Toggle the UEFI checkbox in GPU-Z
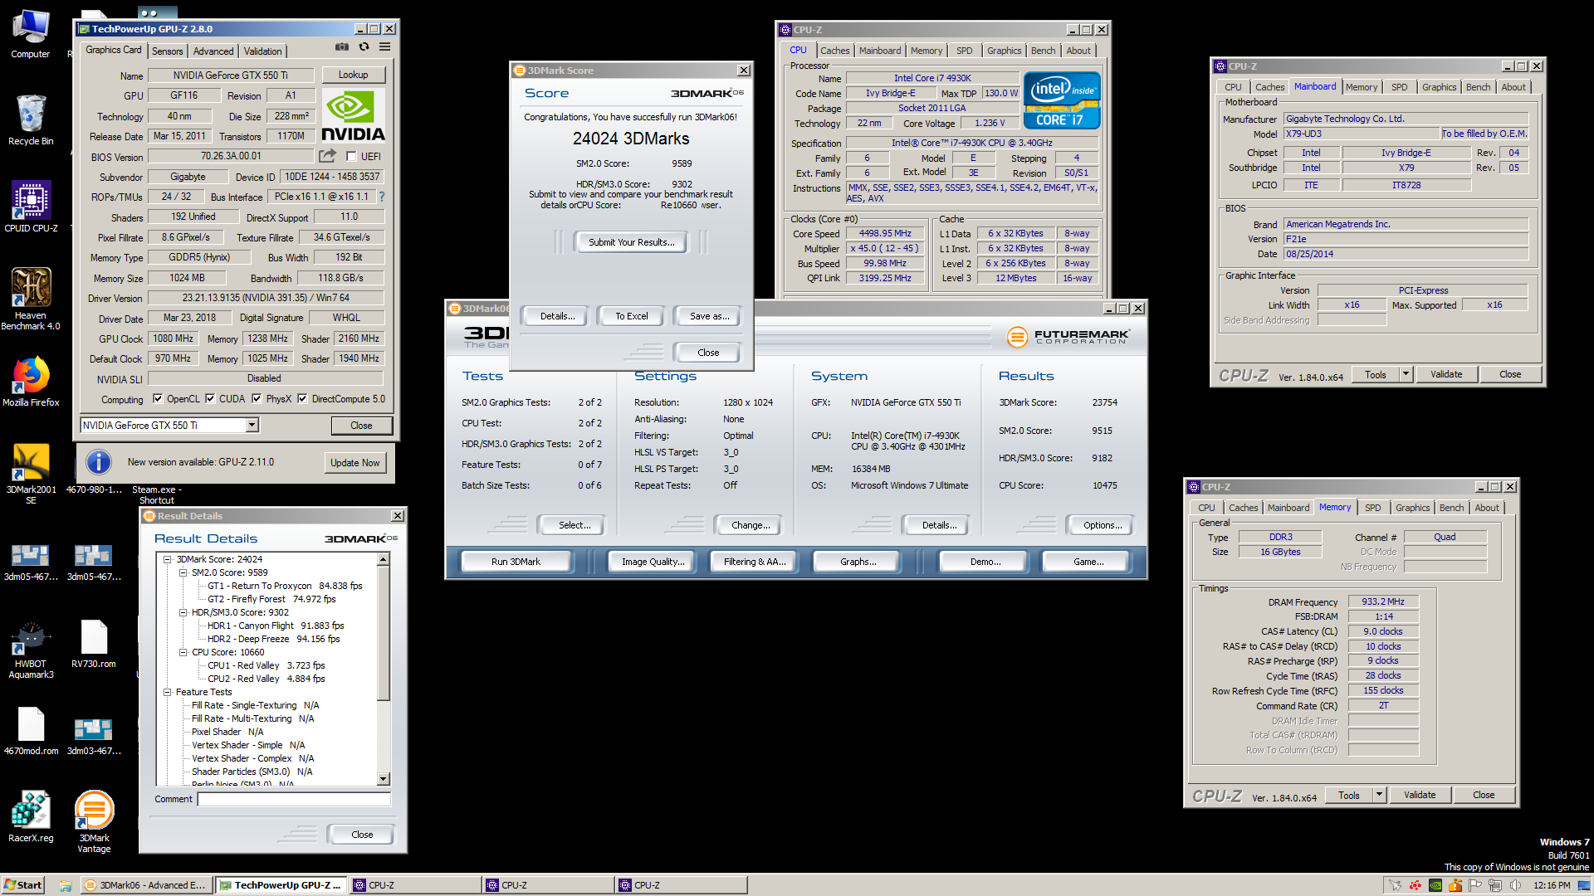Image resolution: width=1594 pixels, height=896 pixels. (x=351, y=156)
